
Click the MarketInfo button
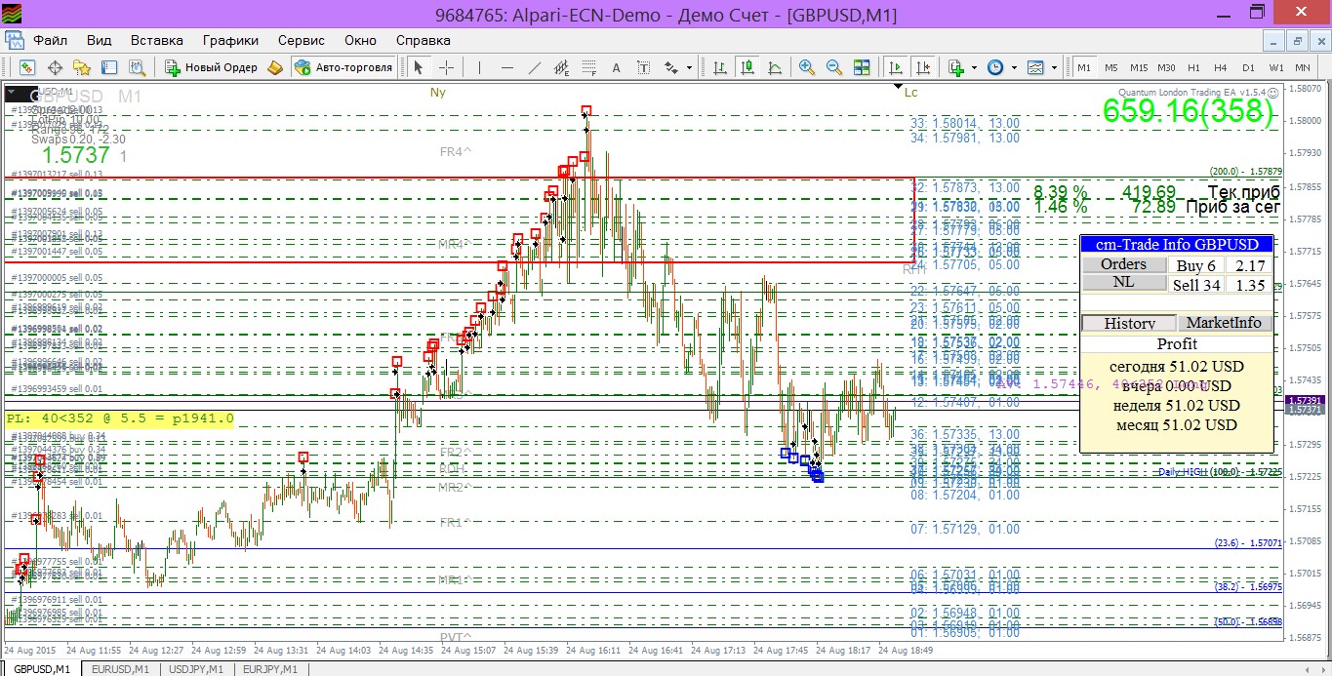[1224, 323]
